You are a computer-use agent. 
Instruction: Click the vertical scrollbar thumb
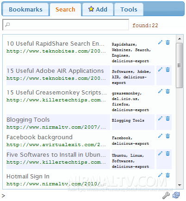tap(179, 65)
